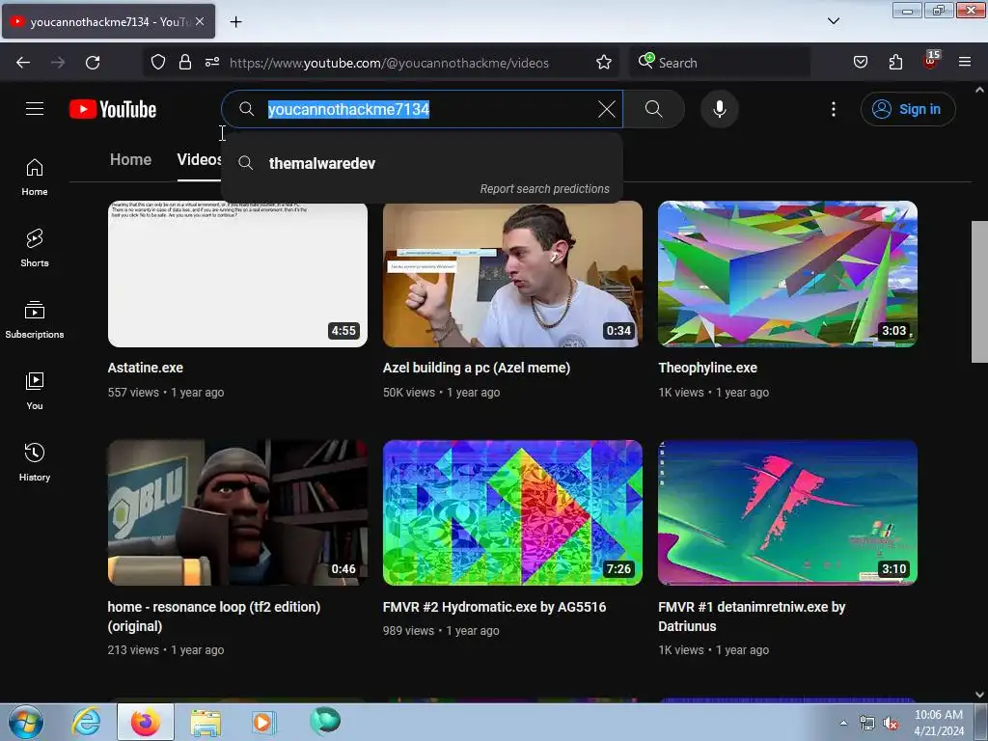Click the FMVR #2 Hydromatic.exe by AG5516 title
Image resolution: width=988 pixels, height=741 pixels.
pos(495,608)
